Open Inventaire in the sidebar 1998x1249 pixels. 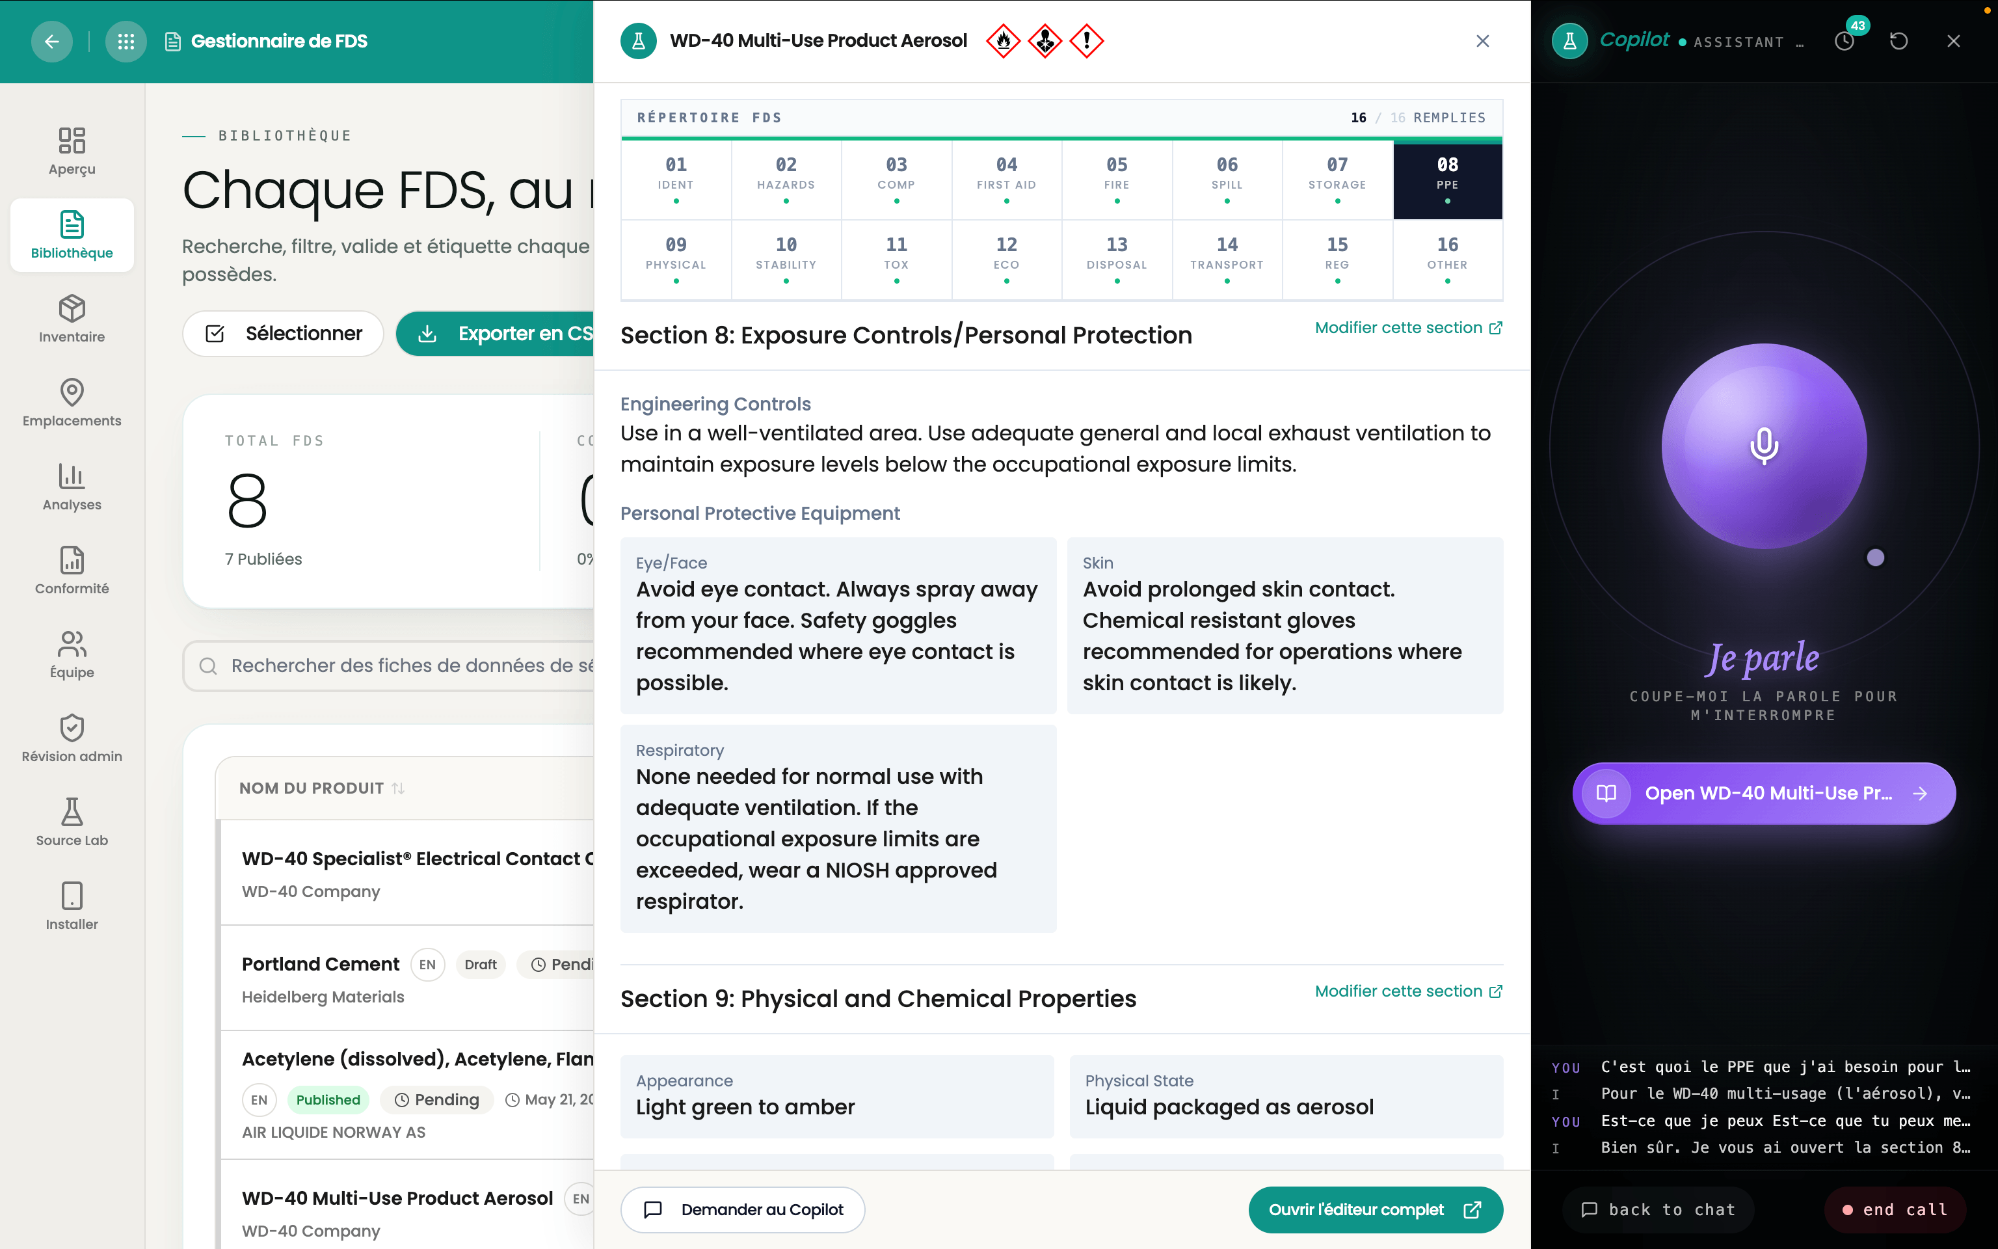pos(72,319)
